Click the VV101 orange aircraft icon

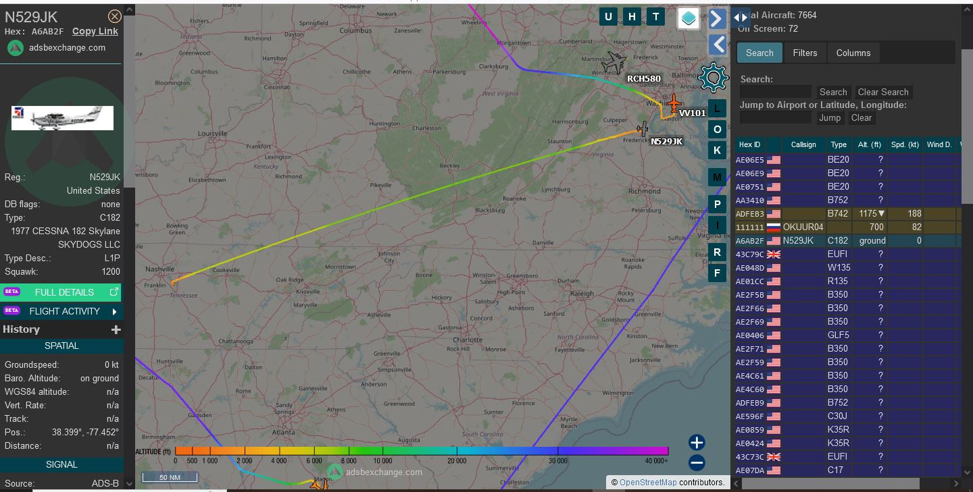click(x=673, y=103)
